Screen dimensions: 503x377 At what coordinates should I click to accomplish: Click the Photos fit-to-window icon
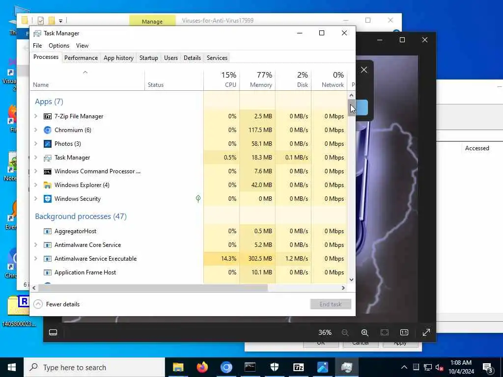(385, 333)
